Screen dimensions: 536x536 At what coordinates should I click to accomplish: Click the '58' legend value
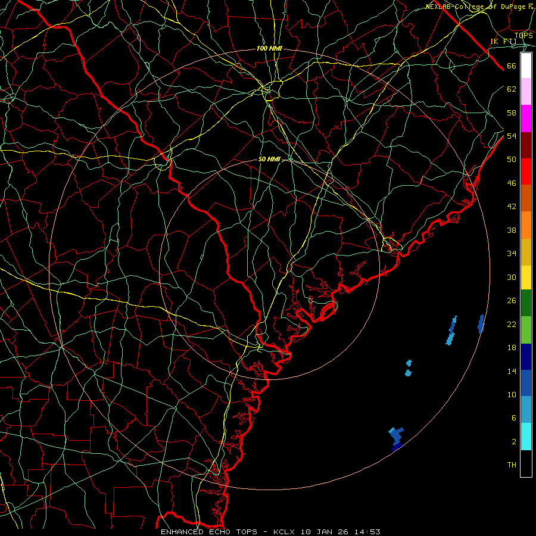[512, 113]
